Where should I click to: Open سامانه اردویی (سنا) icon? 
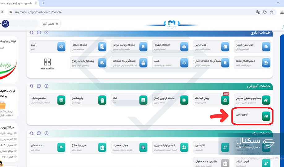[184, 100]
